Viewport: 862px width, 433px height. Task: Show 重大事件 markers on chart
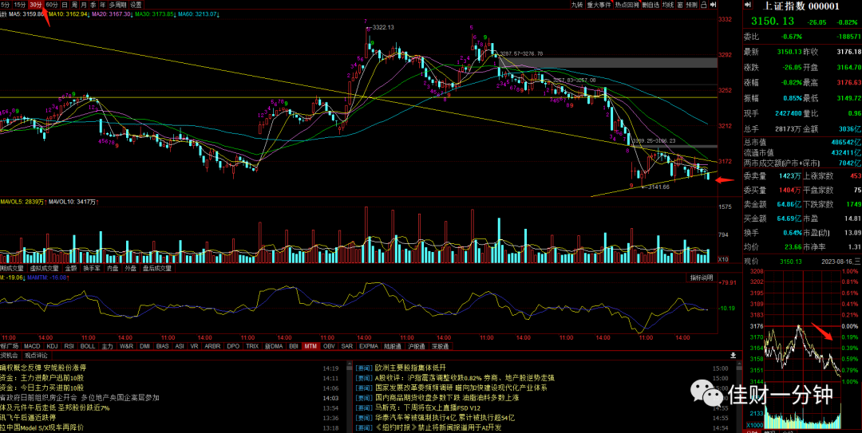(599, 5)
